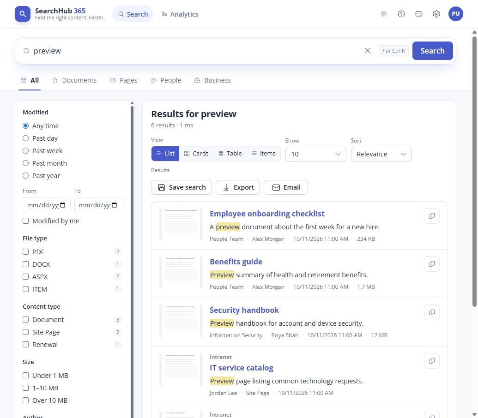The width and height of the screenshot is (478, 418).
Task: Open the All results tab
Action: tap(30, 80)
